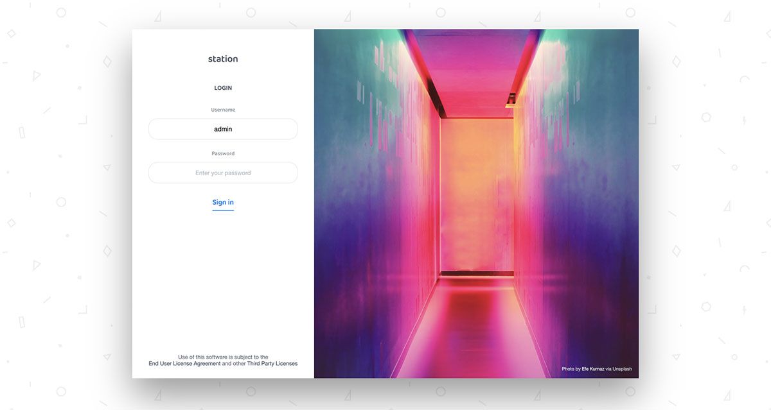Viewport: 771px width, 410px height.
Task: Click the Password label
Action: [223, 153]
